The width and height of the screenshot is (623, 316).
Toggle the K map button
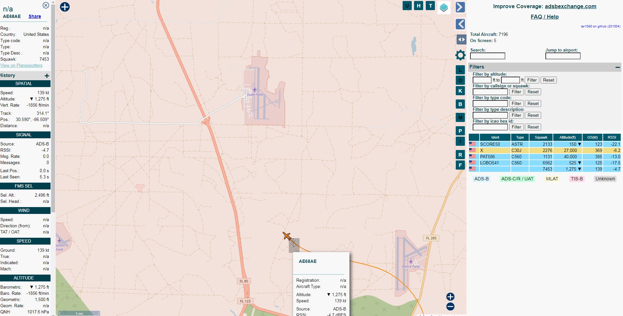460,91
